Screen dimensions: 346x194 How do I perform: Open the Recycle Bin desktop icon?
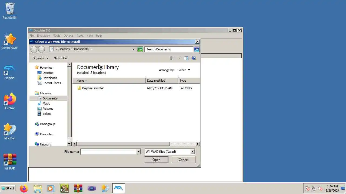pyautogui.click(x=10, y=11)
